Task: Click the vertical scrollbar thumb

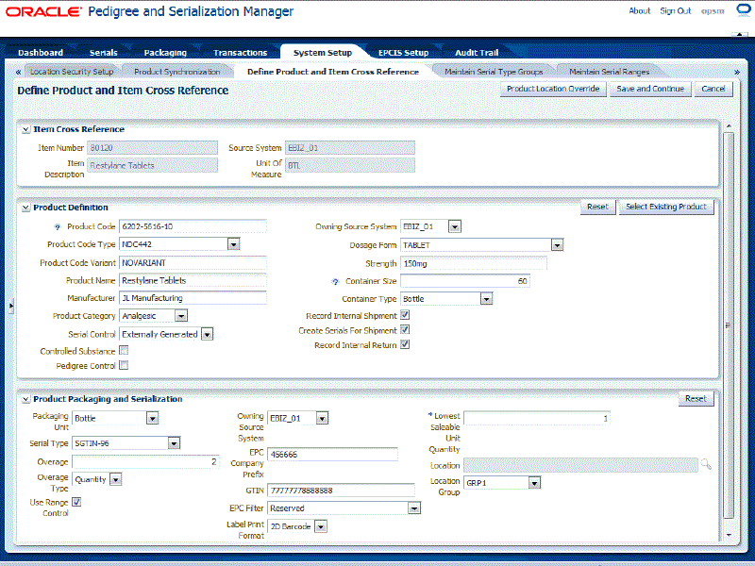Action: click(729, 325)
